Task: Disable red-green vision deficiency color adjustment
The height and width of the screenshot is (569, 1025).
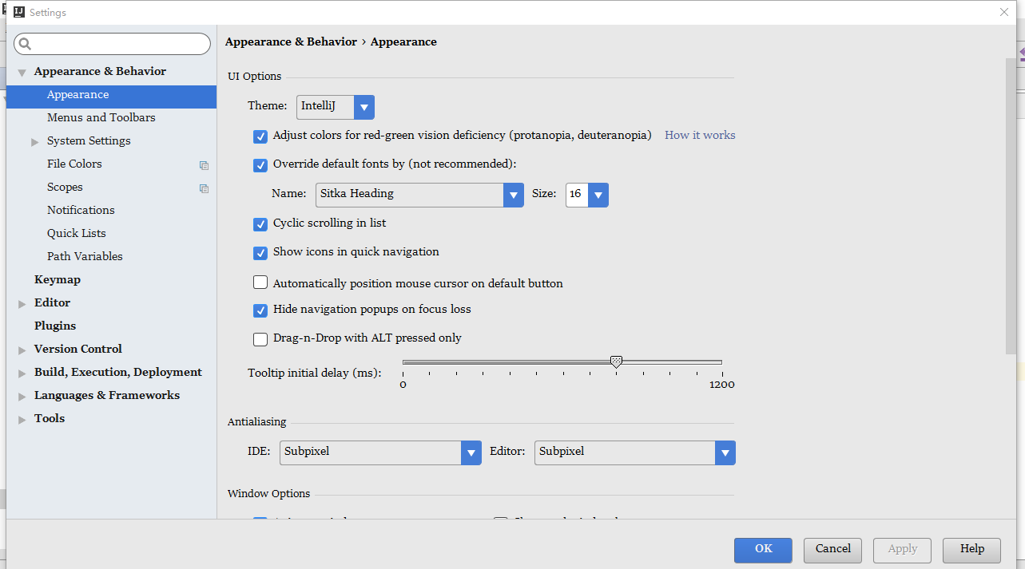Action: (x=260, y=136)
